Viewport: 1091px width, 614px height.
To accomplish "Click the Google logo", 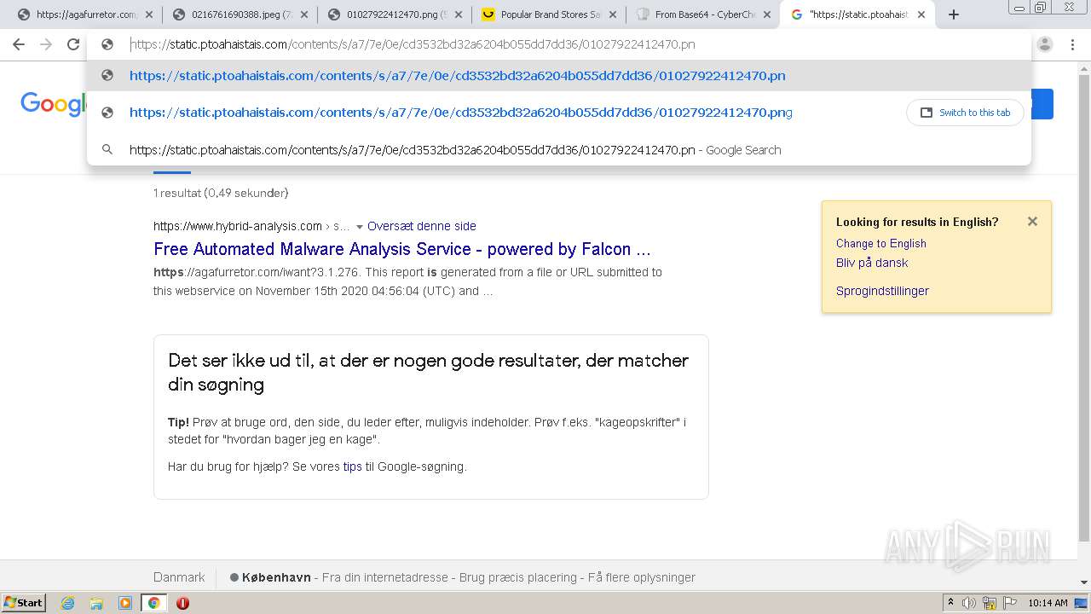I will pyautogui.click(x=53, y=105).
